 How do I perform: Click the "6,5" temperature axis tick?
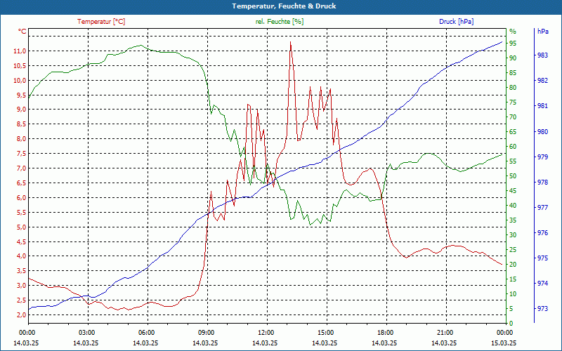pos(21,183)
